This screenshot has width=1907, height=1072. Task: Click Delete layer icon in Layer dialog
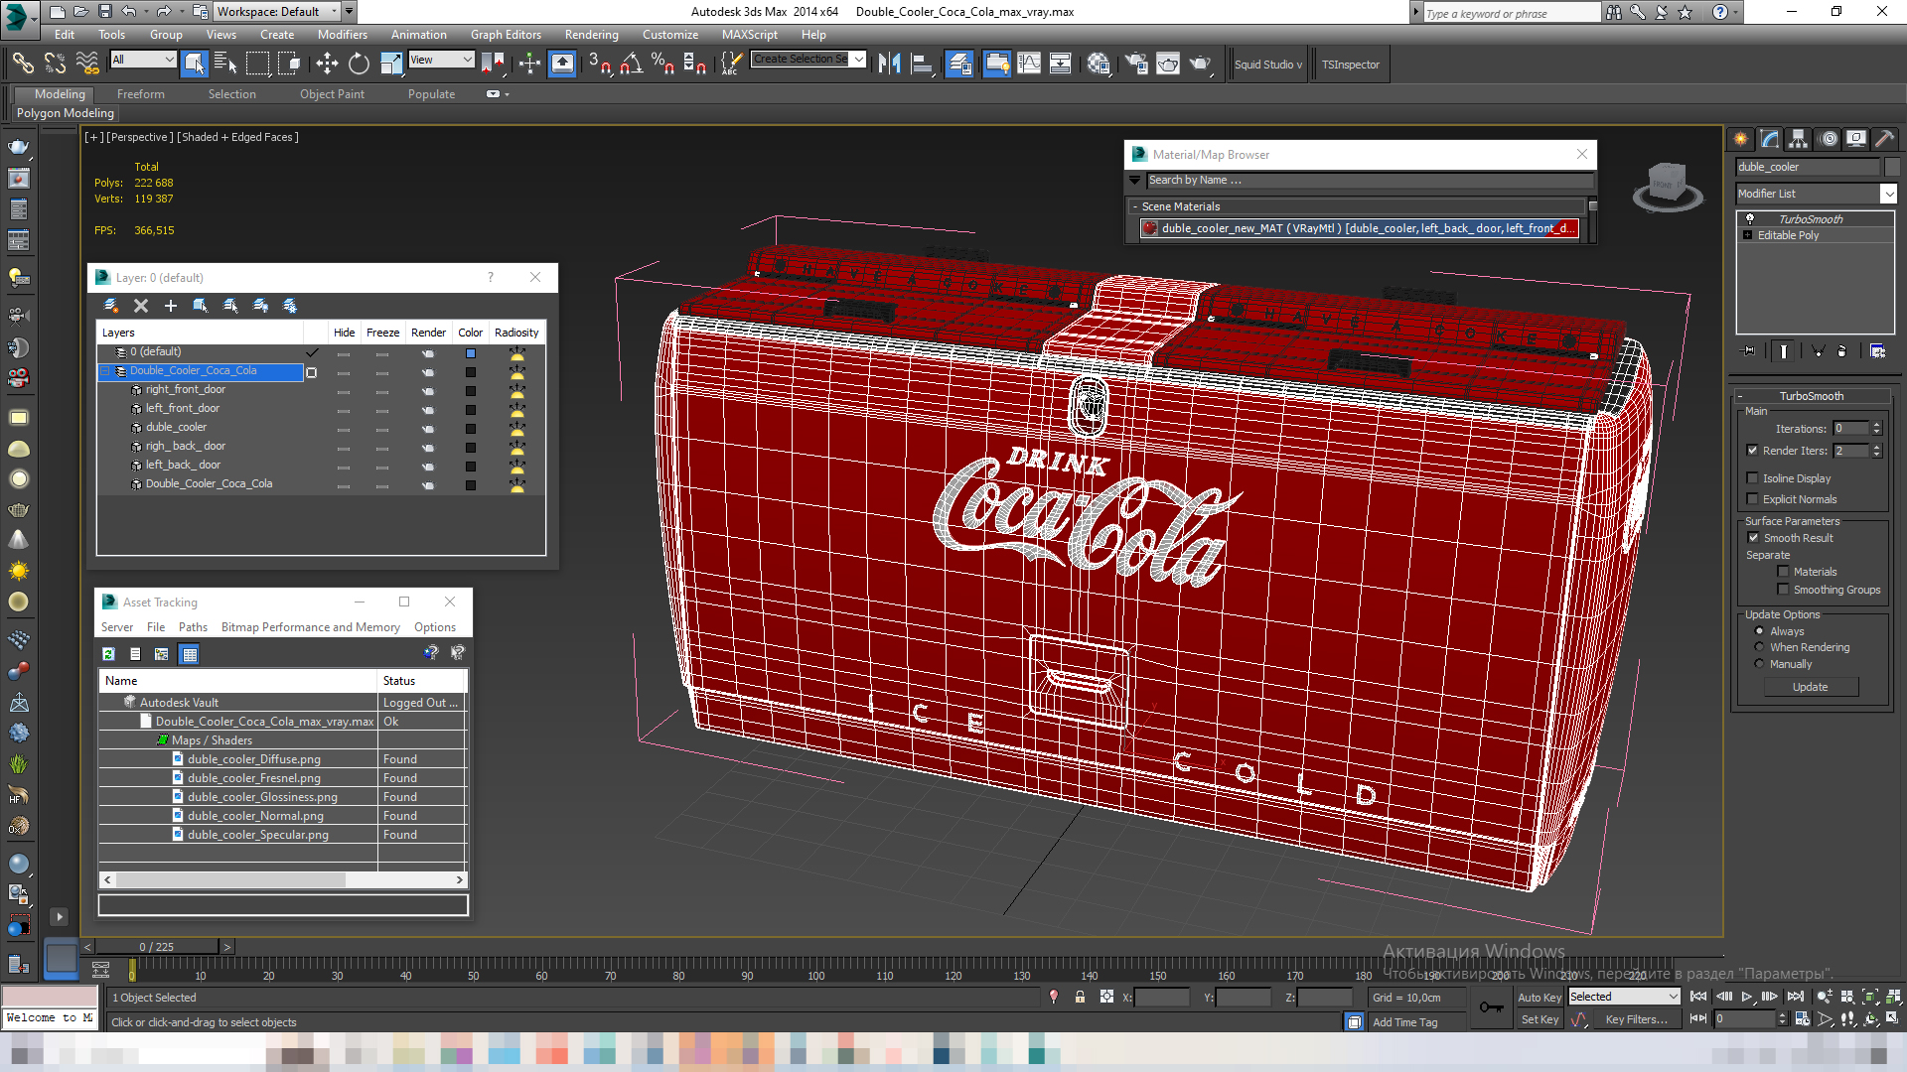tap(141, 306)
